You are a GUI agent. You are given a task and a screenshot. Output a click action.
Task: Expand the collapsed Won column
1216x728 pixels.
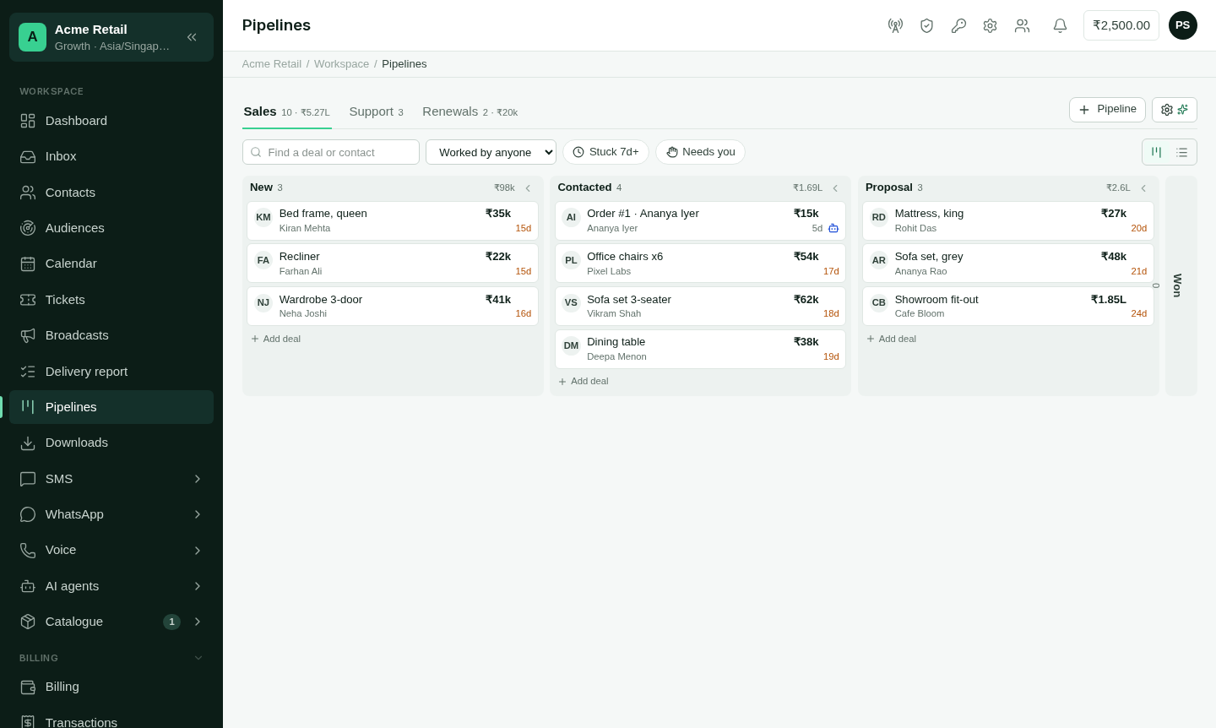[1181, 285]
